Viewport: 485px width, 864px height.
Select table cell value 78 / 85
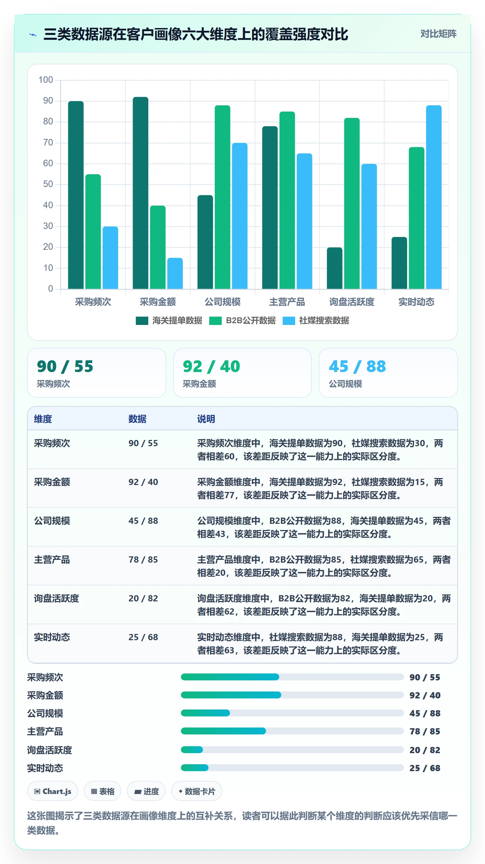coord(143,559)
